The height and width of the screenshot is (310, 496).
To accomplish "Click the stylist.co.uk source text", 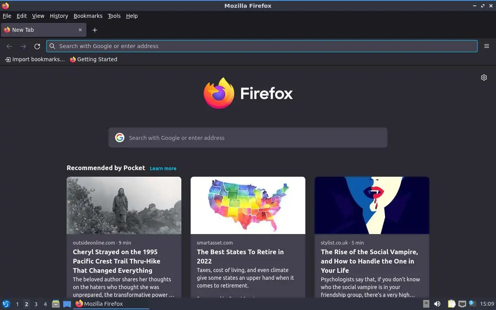I will pyautogui.click(x=334, y=243).
